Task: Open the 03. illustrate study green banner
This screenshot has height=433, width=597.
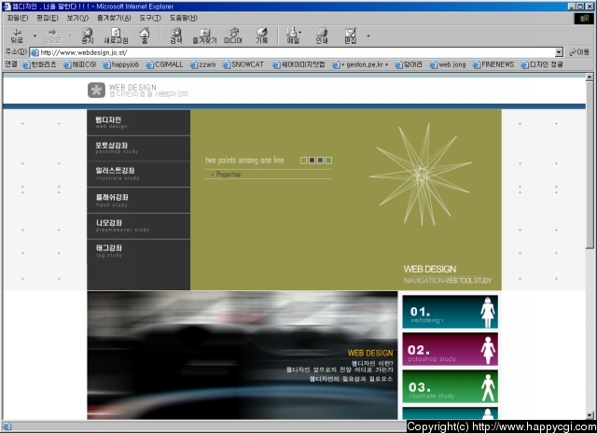Action: click(x=450, y=386)
